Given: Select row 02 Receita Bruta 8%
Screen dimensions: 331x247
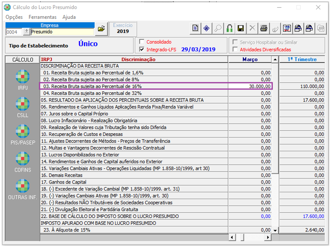Looking at the screenshot, I should [134, 80].
